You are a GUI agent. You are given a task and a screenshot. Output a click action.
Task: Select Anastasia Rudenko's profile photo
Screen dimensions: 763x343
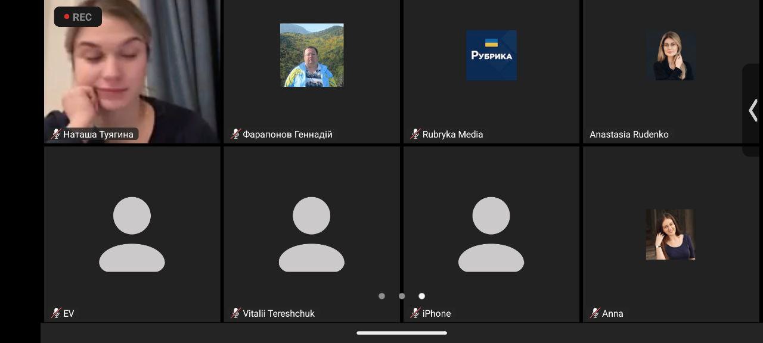[671, 55]
